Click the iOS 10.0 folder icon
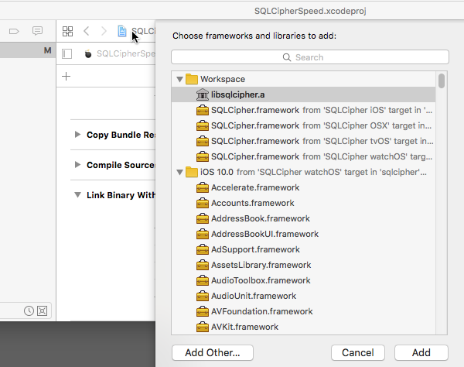The image size is (464, 367). pos(192,172)
